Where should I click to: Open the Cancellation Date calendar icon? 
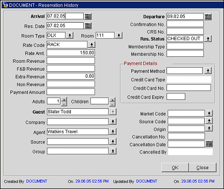click(209, 144)
